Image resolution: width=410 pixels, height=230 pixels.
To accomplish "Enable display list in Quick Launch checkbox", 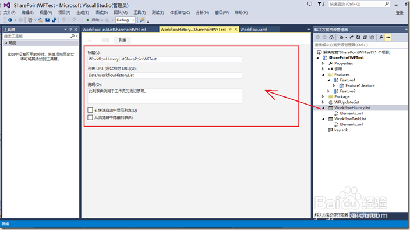I will click(90, 110).
